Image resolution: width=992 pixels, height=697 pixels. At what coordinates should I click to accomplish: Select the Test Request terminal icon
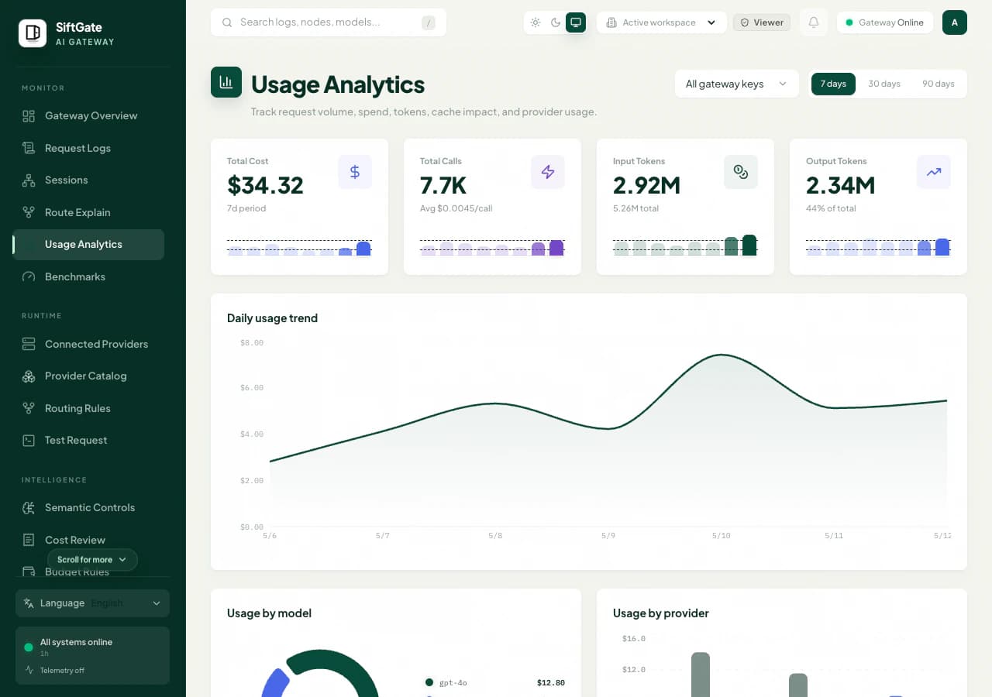click(x=29, y=441)
